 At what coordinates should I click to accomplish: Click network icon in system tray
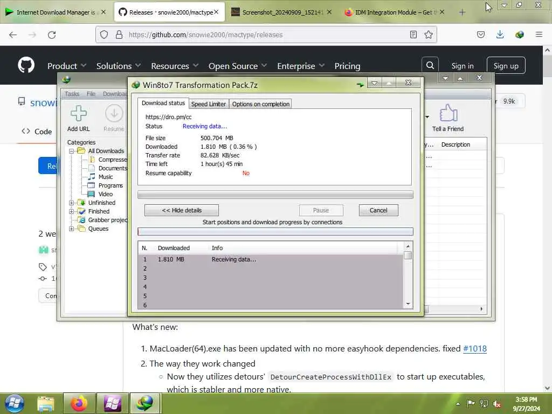[x=484, y=404]
